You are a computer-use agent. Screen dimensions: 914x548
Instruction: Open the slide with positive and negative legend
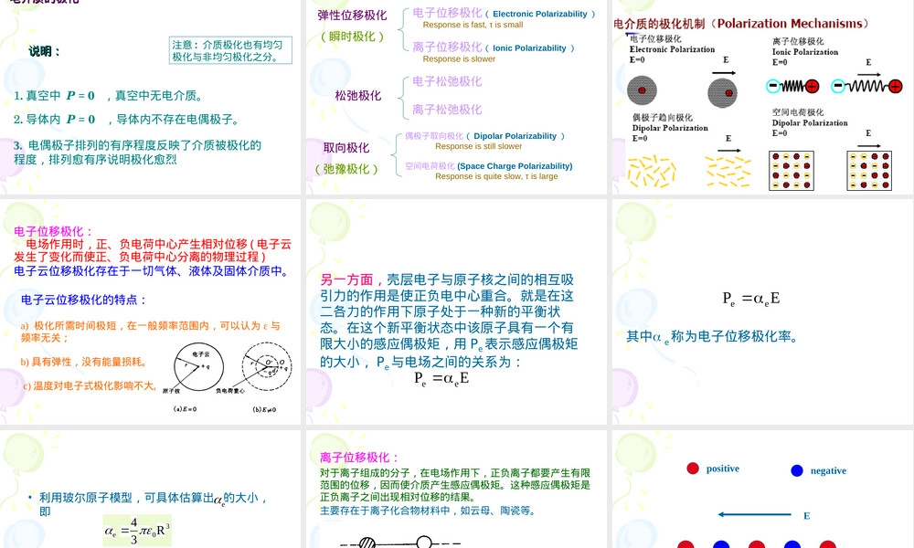click(x=763, y=490)
